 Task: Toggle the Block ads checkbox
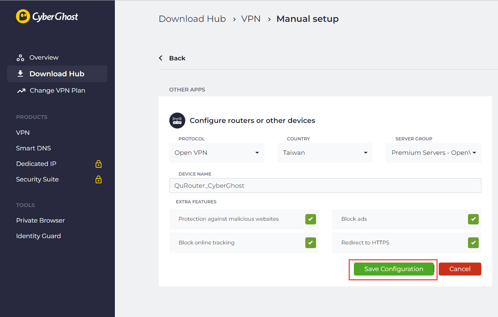tap(473, 219)
